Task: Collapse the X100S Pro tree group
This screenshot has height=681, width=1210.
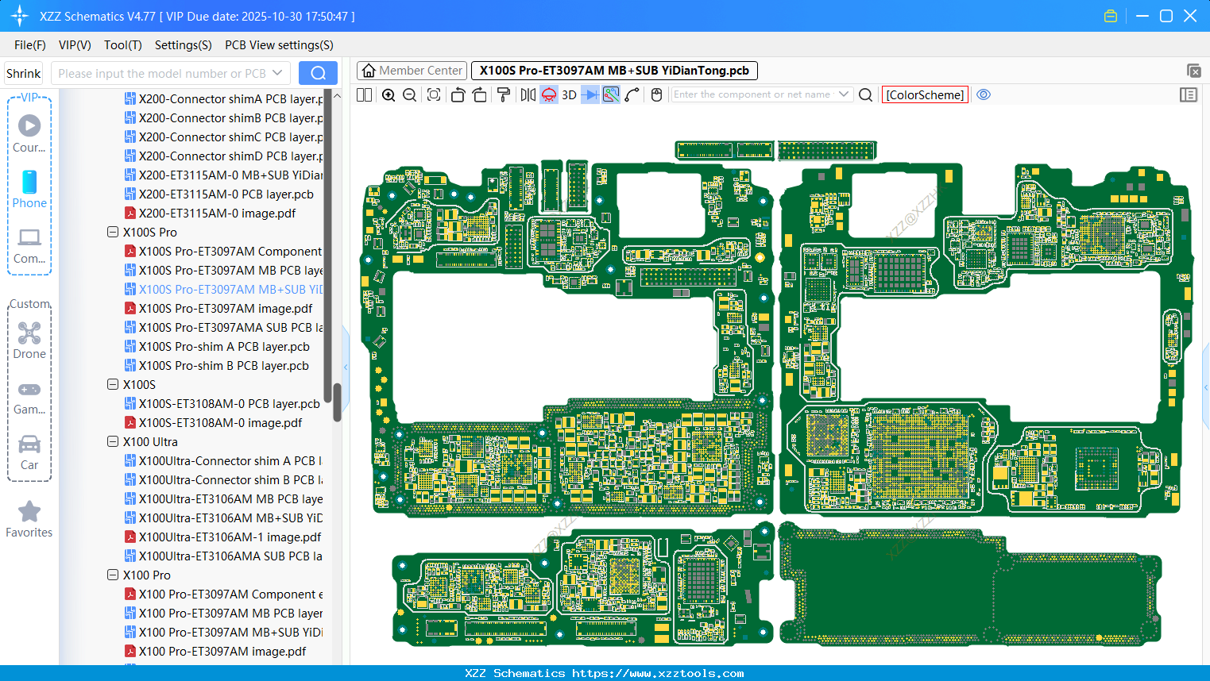Action: click(113, 233)
